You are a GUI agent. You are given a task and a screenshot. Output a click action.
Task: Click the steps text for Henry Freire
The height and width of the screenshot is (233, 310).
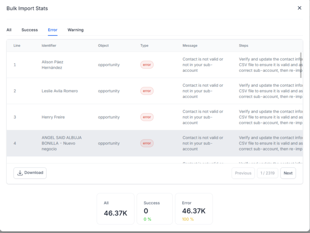271,117
